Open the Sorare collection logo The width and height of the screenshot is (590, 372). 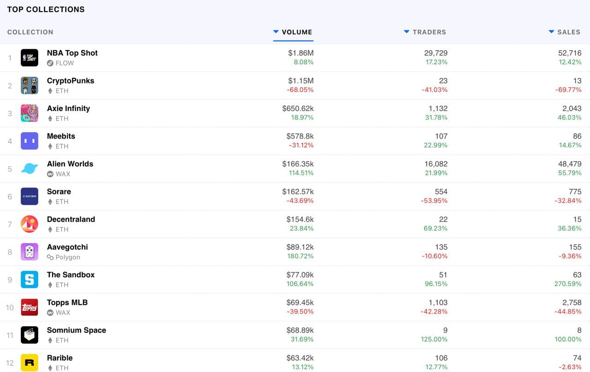tap(29, 197)
